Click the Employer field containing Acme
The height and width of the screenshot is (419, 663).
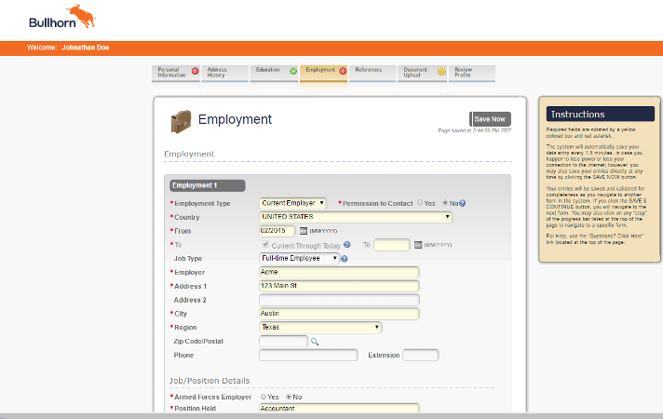[x=339, y=272]
